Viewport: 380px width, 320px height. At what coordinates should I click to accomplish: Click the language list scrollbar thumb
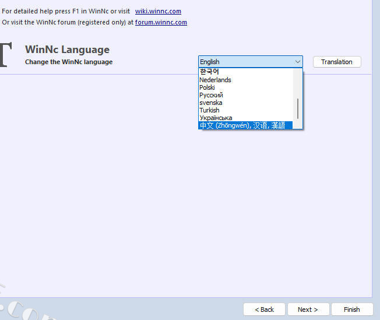point(298,108)
